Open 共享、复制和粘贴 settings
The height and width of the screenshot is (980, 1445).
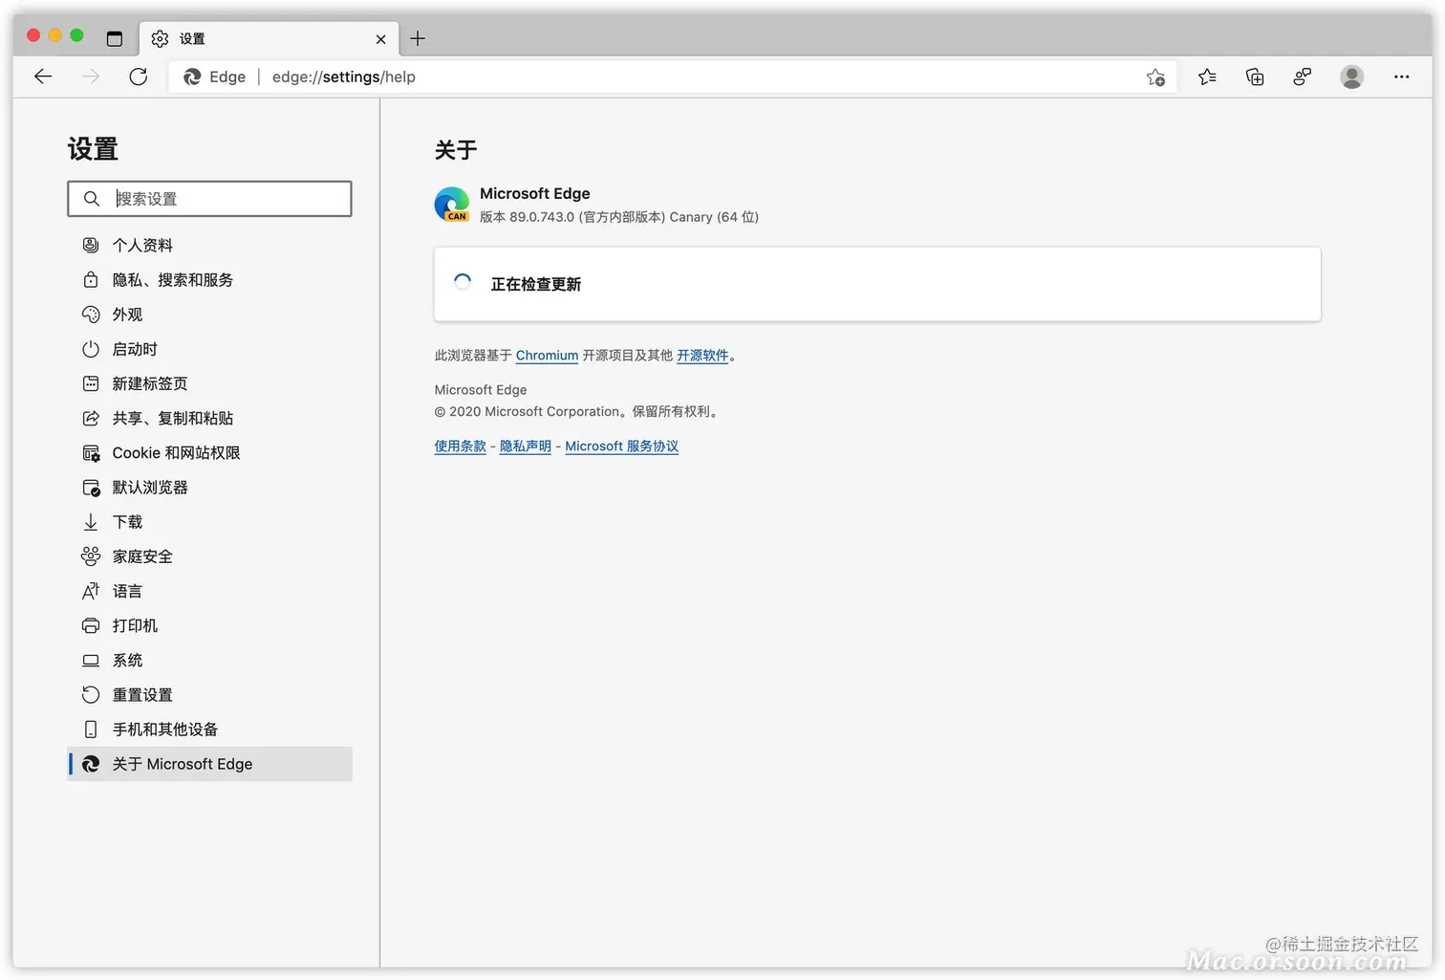(x=209, y=418)
